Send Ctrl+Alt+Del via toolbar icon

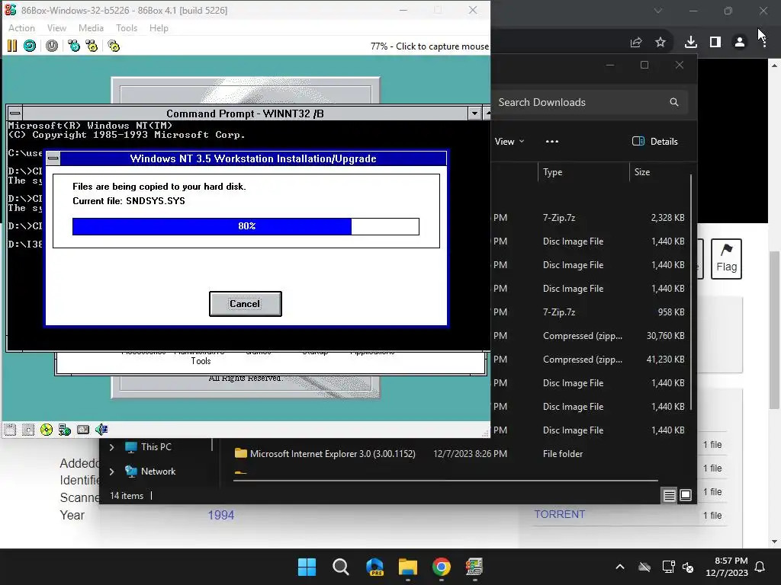point(74,46)
